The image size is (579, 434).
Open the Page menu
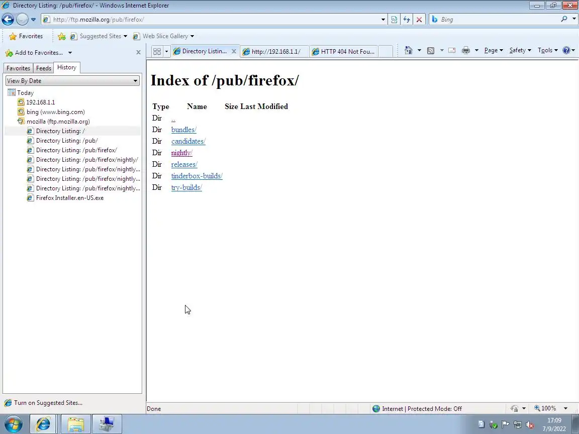(494, 50)
